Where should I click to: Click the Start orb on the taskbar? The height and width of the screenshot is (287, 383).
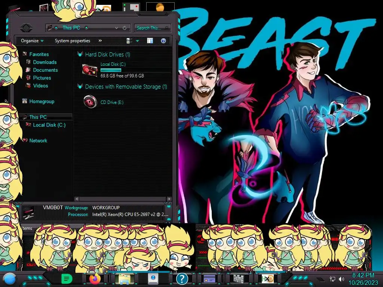click(9, 280)
